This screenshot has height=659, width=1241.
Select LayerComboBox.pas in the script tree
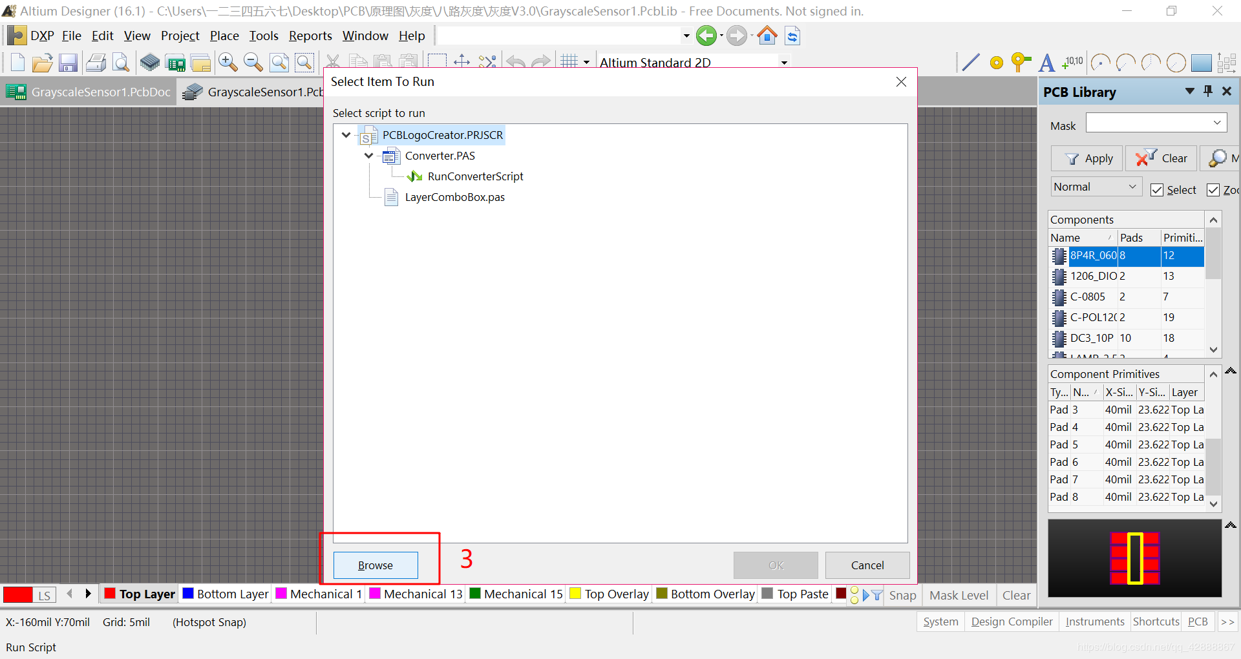(x=454, y=197)
